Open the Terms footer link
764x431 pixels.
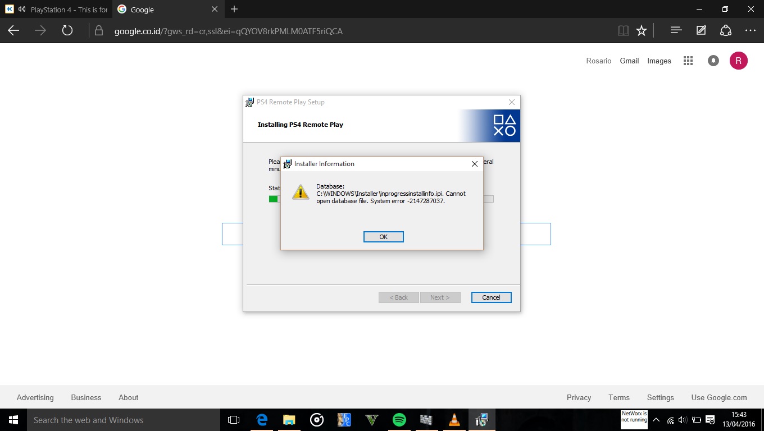[619, 397]
